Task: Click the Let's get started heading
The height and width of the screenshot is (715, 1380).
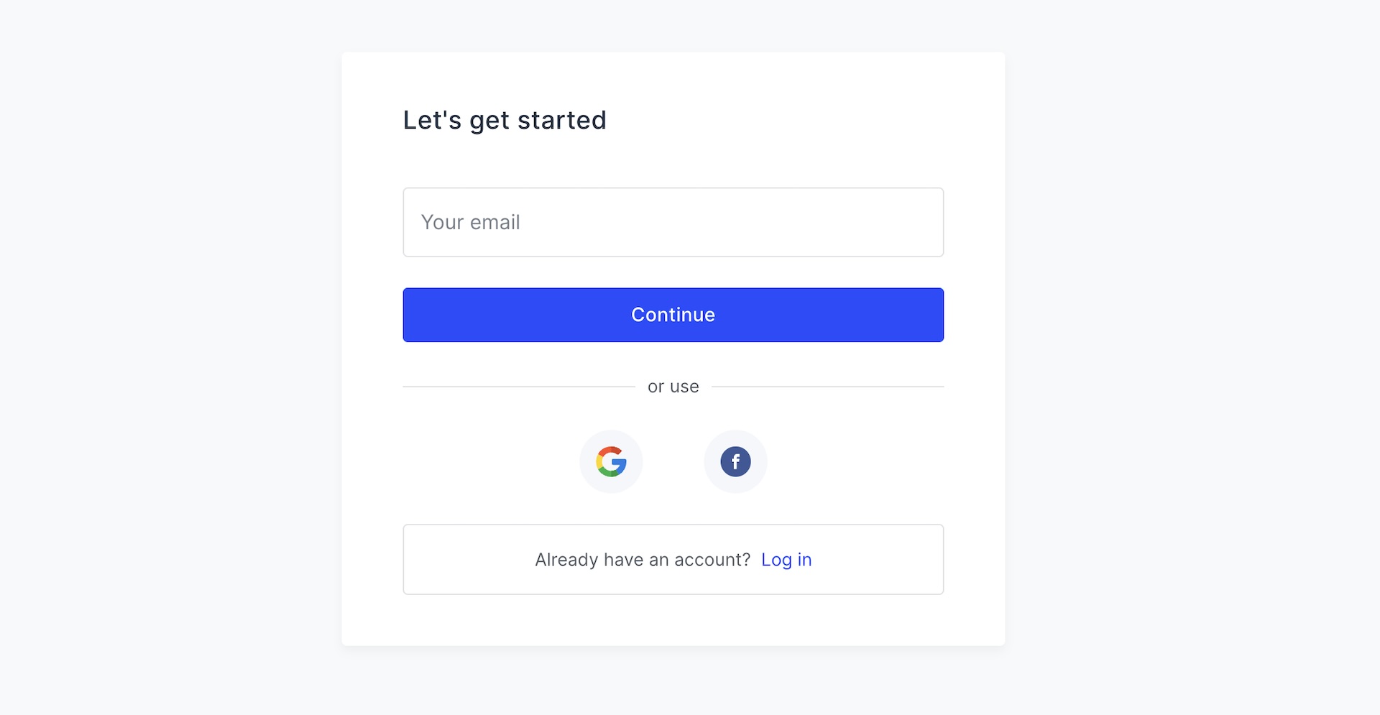Action: click(x=505, y=120)
